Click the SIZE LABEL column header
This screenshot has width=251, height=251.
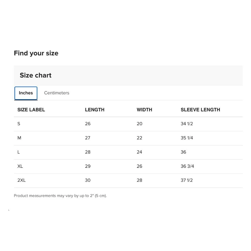pos(31,110)
